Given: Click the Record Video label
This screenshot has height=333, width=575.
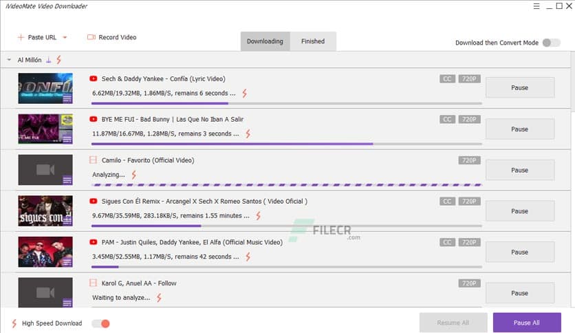Looking at the screenshot, I should [118, 37].
